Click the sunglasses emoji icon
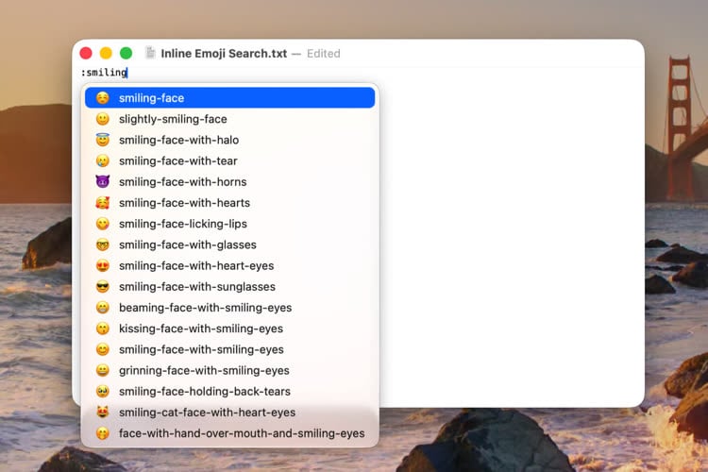This screenshot has width=708, height=472. tap(103, 286)
